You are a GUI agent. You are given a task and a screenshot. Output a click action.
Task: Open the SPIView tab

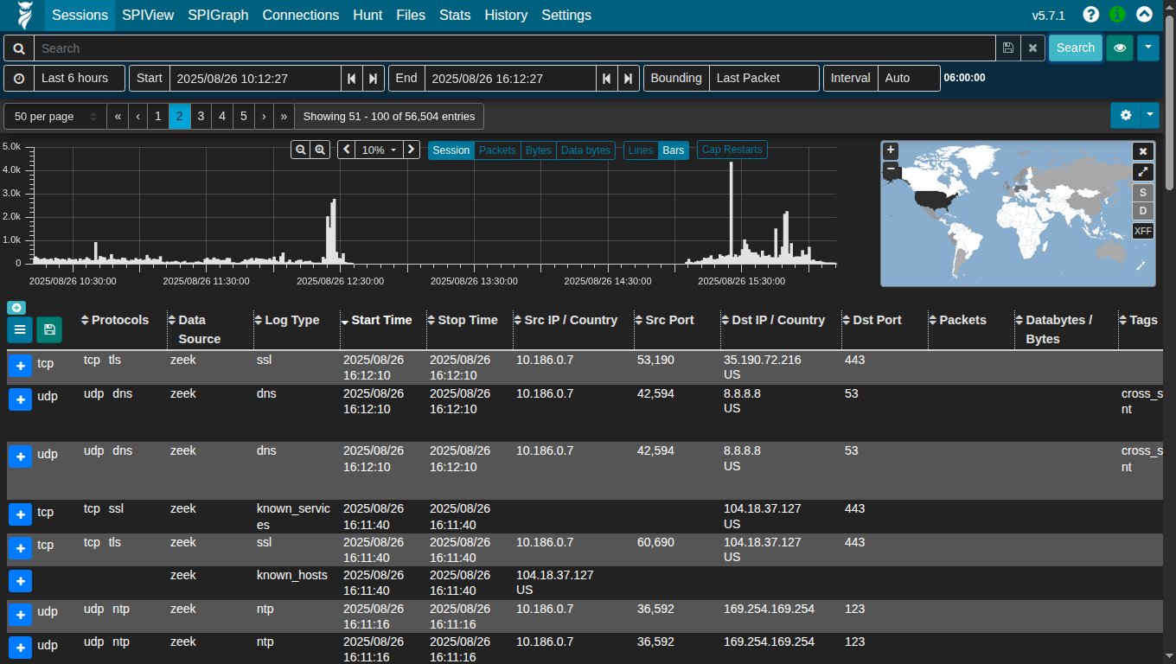pos(148,15)
